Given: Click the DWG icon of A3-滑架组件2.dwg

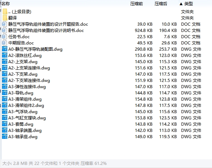Looking at the screenshot, I should coord(5,105).
